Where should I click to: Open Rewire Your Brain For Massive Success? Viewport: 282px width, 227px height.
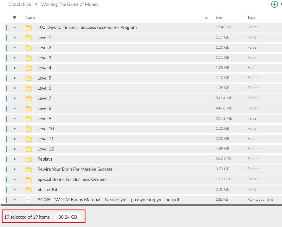click(x=75, y=169)
